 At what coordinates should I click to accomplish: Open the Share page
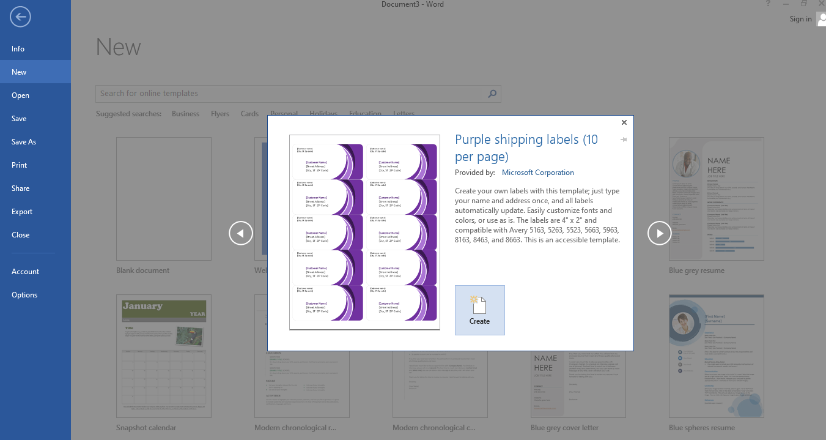(35, 188)
